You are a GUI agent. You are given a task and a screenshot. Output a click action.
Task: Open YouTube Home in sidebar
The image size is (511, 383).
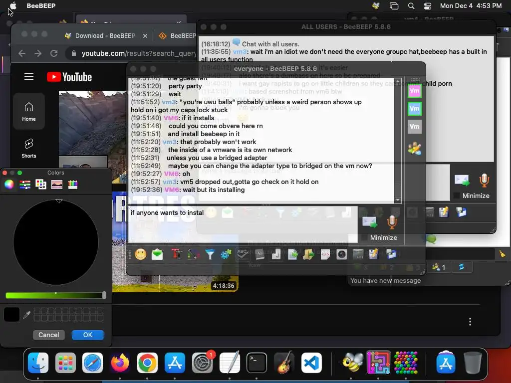coord(28,111)
